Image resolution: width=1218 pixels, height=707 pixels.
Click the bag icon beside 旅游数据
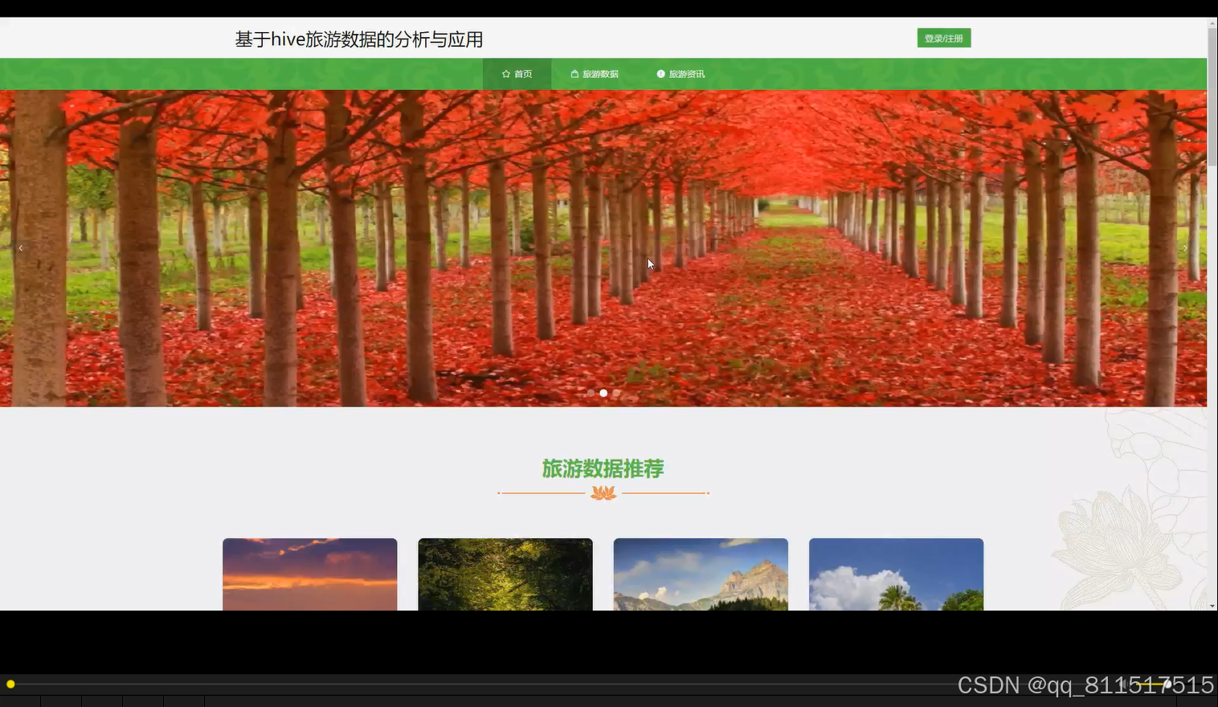[574, 73]
